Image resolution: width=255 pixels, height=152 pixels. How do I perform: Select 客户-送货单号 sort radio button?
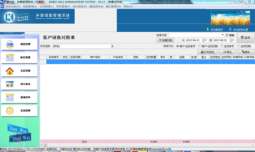pyautogui.click(x=178, y=46)
